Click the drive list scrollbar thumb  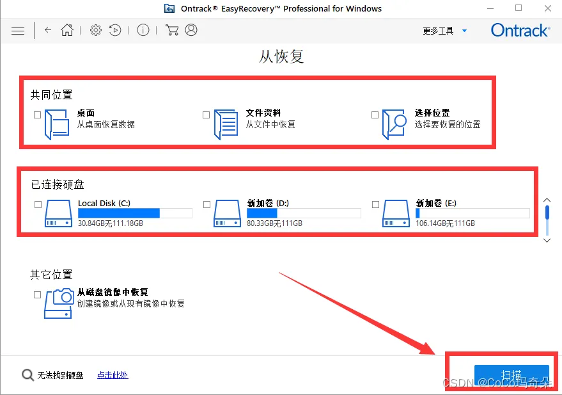pyautogui.click(x=547, y=212)
